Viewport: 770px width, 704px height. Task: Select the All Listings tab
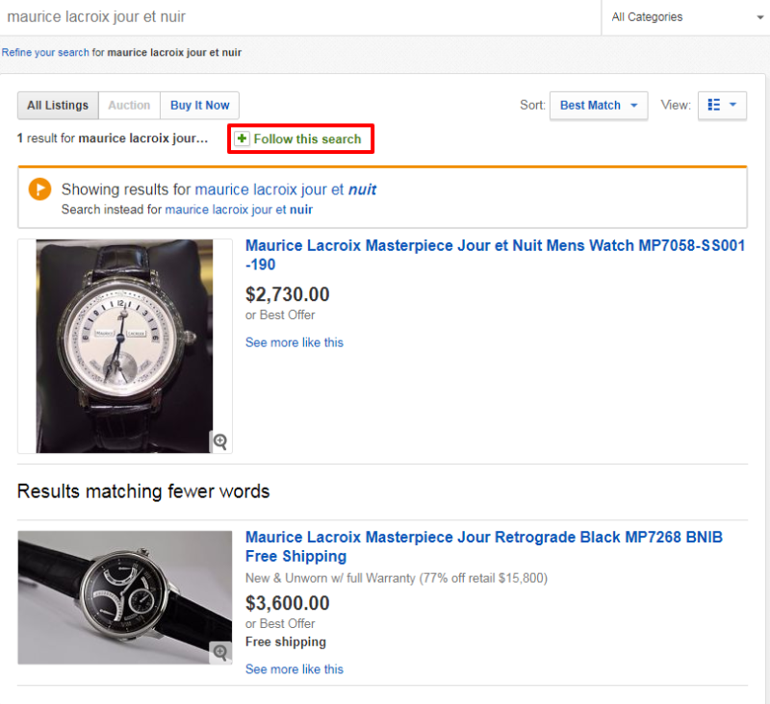(x=58, y=106)
